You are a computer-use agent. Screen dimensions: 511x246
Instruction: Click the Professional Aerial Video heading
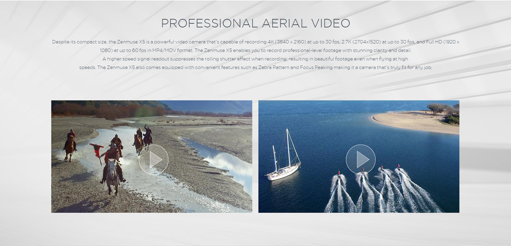click(x=255, y=23)
